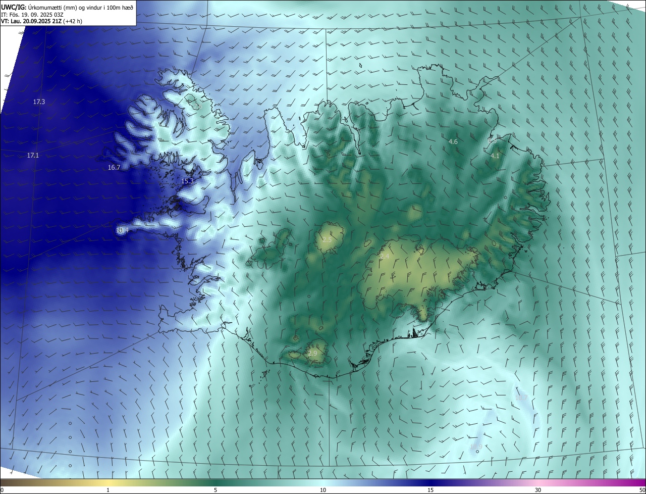
Task: Click the 10.4 value on Snæfellsnes tip
Action: pyautogui.click(x=123, y=230)
